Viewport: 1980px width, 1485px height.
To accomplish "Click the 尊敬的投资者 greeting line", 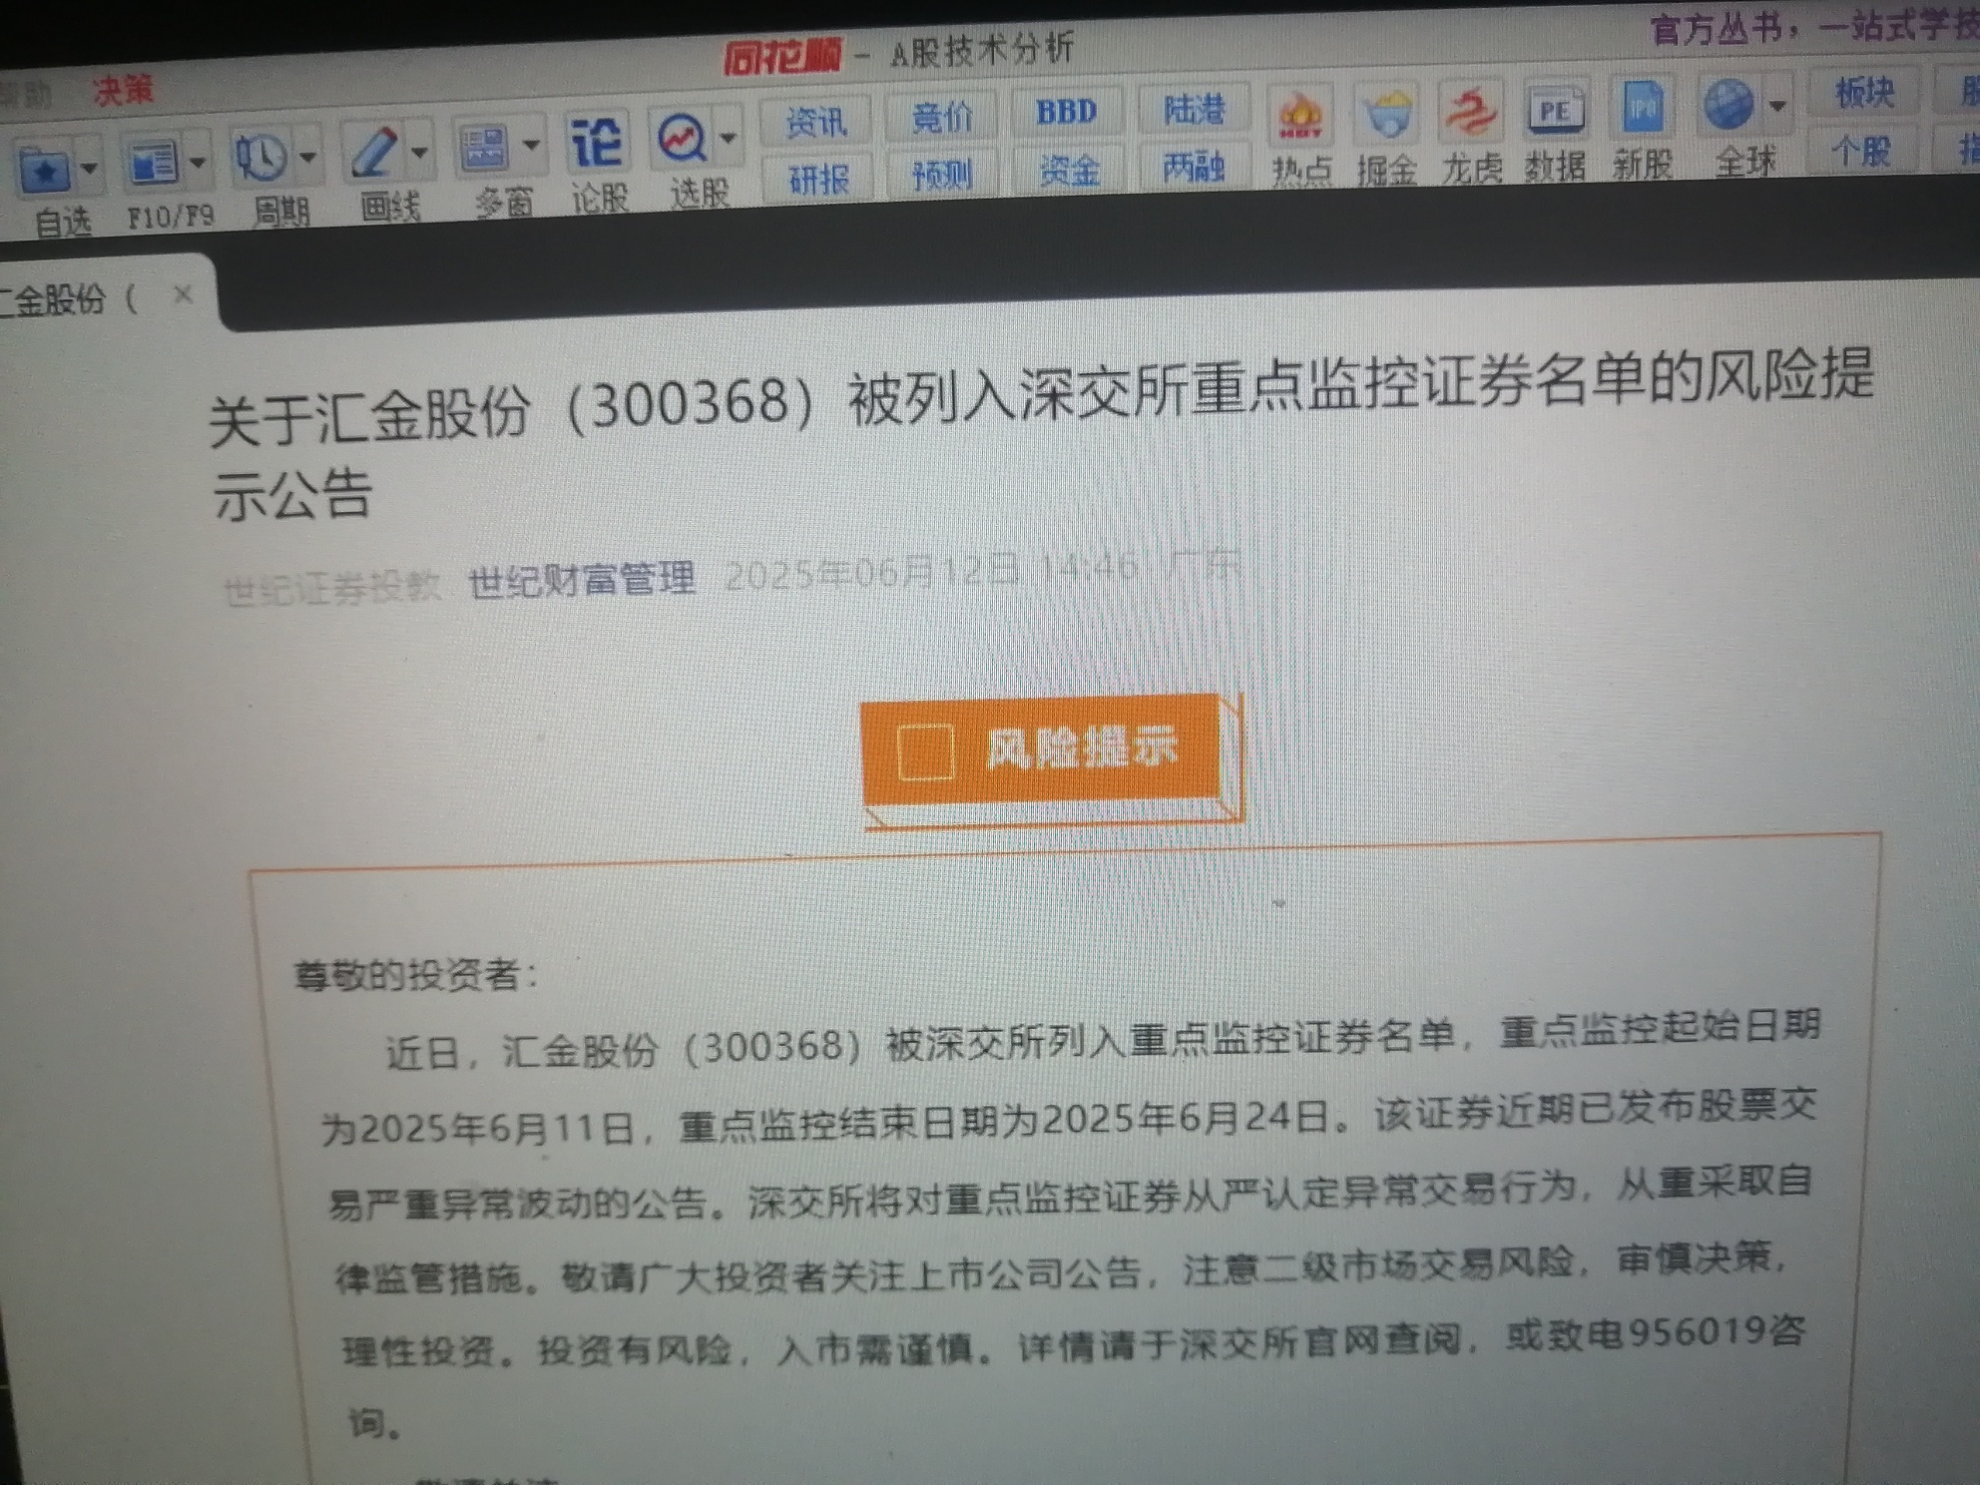I will pos(417,974).
